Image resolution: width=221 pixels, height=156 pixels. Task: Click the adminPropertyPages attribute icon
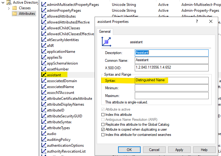click(x=44, y=10)
